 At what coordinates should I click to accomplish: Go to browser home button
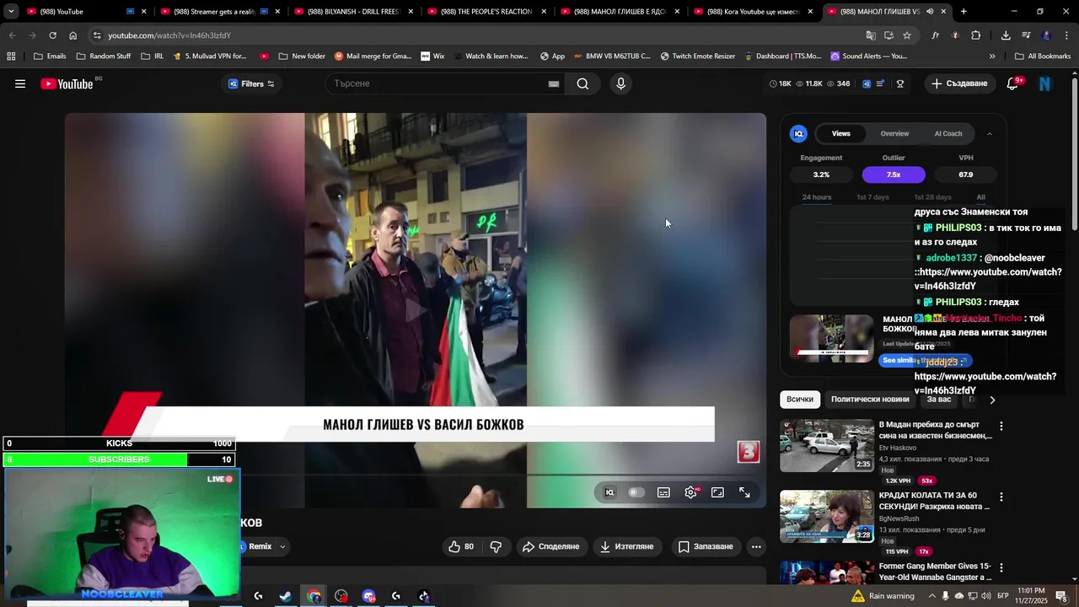tap(72, 35)
